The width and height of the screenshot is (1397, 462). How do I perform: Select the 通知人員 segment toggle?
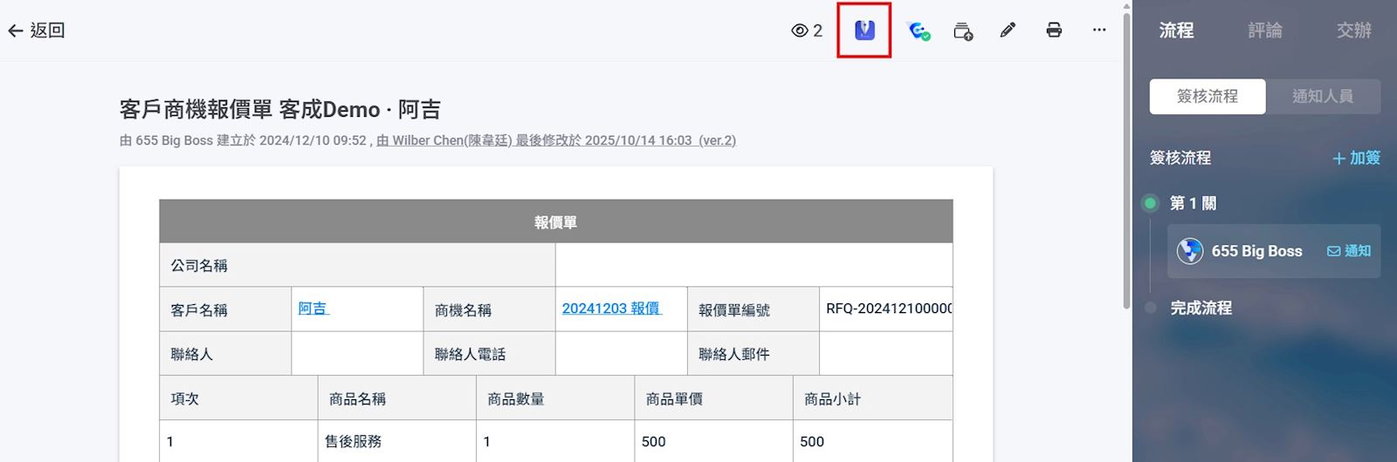coord(1323,97)
